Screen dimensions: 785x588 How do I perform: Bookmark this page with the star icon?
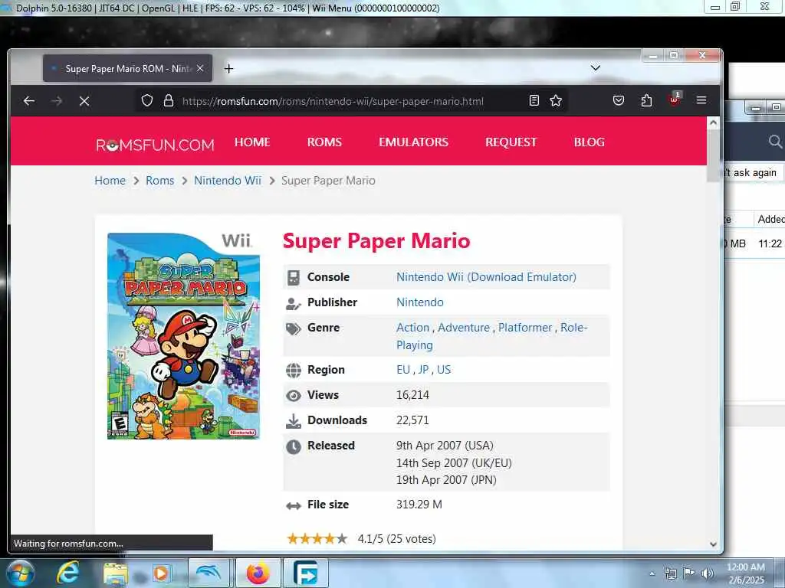point(556,100)
